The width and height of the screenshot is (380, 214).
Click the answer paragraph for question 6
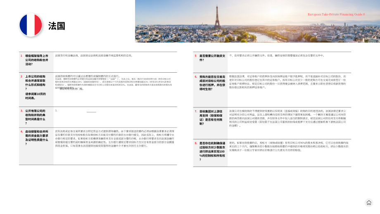(x=287, y=82)
